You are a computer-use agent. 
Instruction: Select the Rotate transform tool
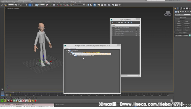pos(33,5)
